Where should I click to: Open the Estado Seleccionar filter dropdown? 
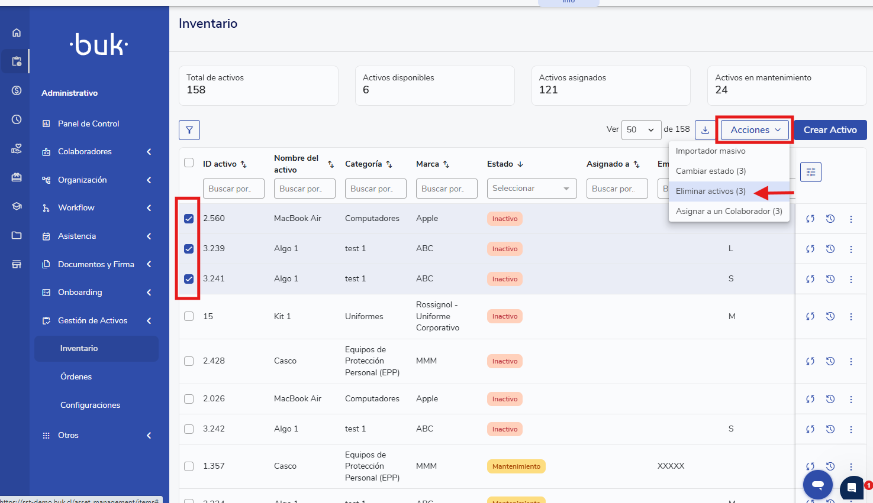click(x=531, y=189)
